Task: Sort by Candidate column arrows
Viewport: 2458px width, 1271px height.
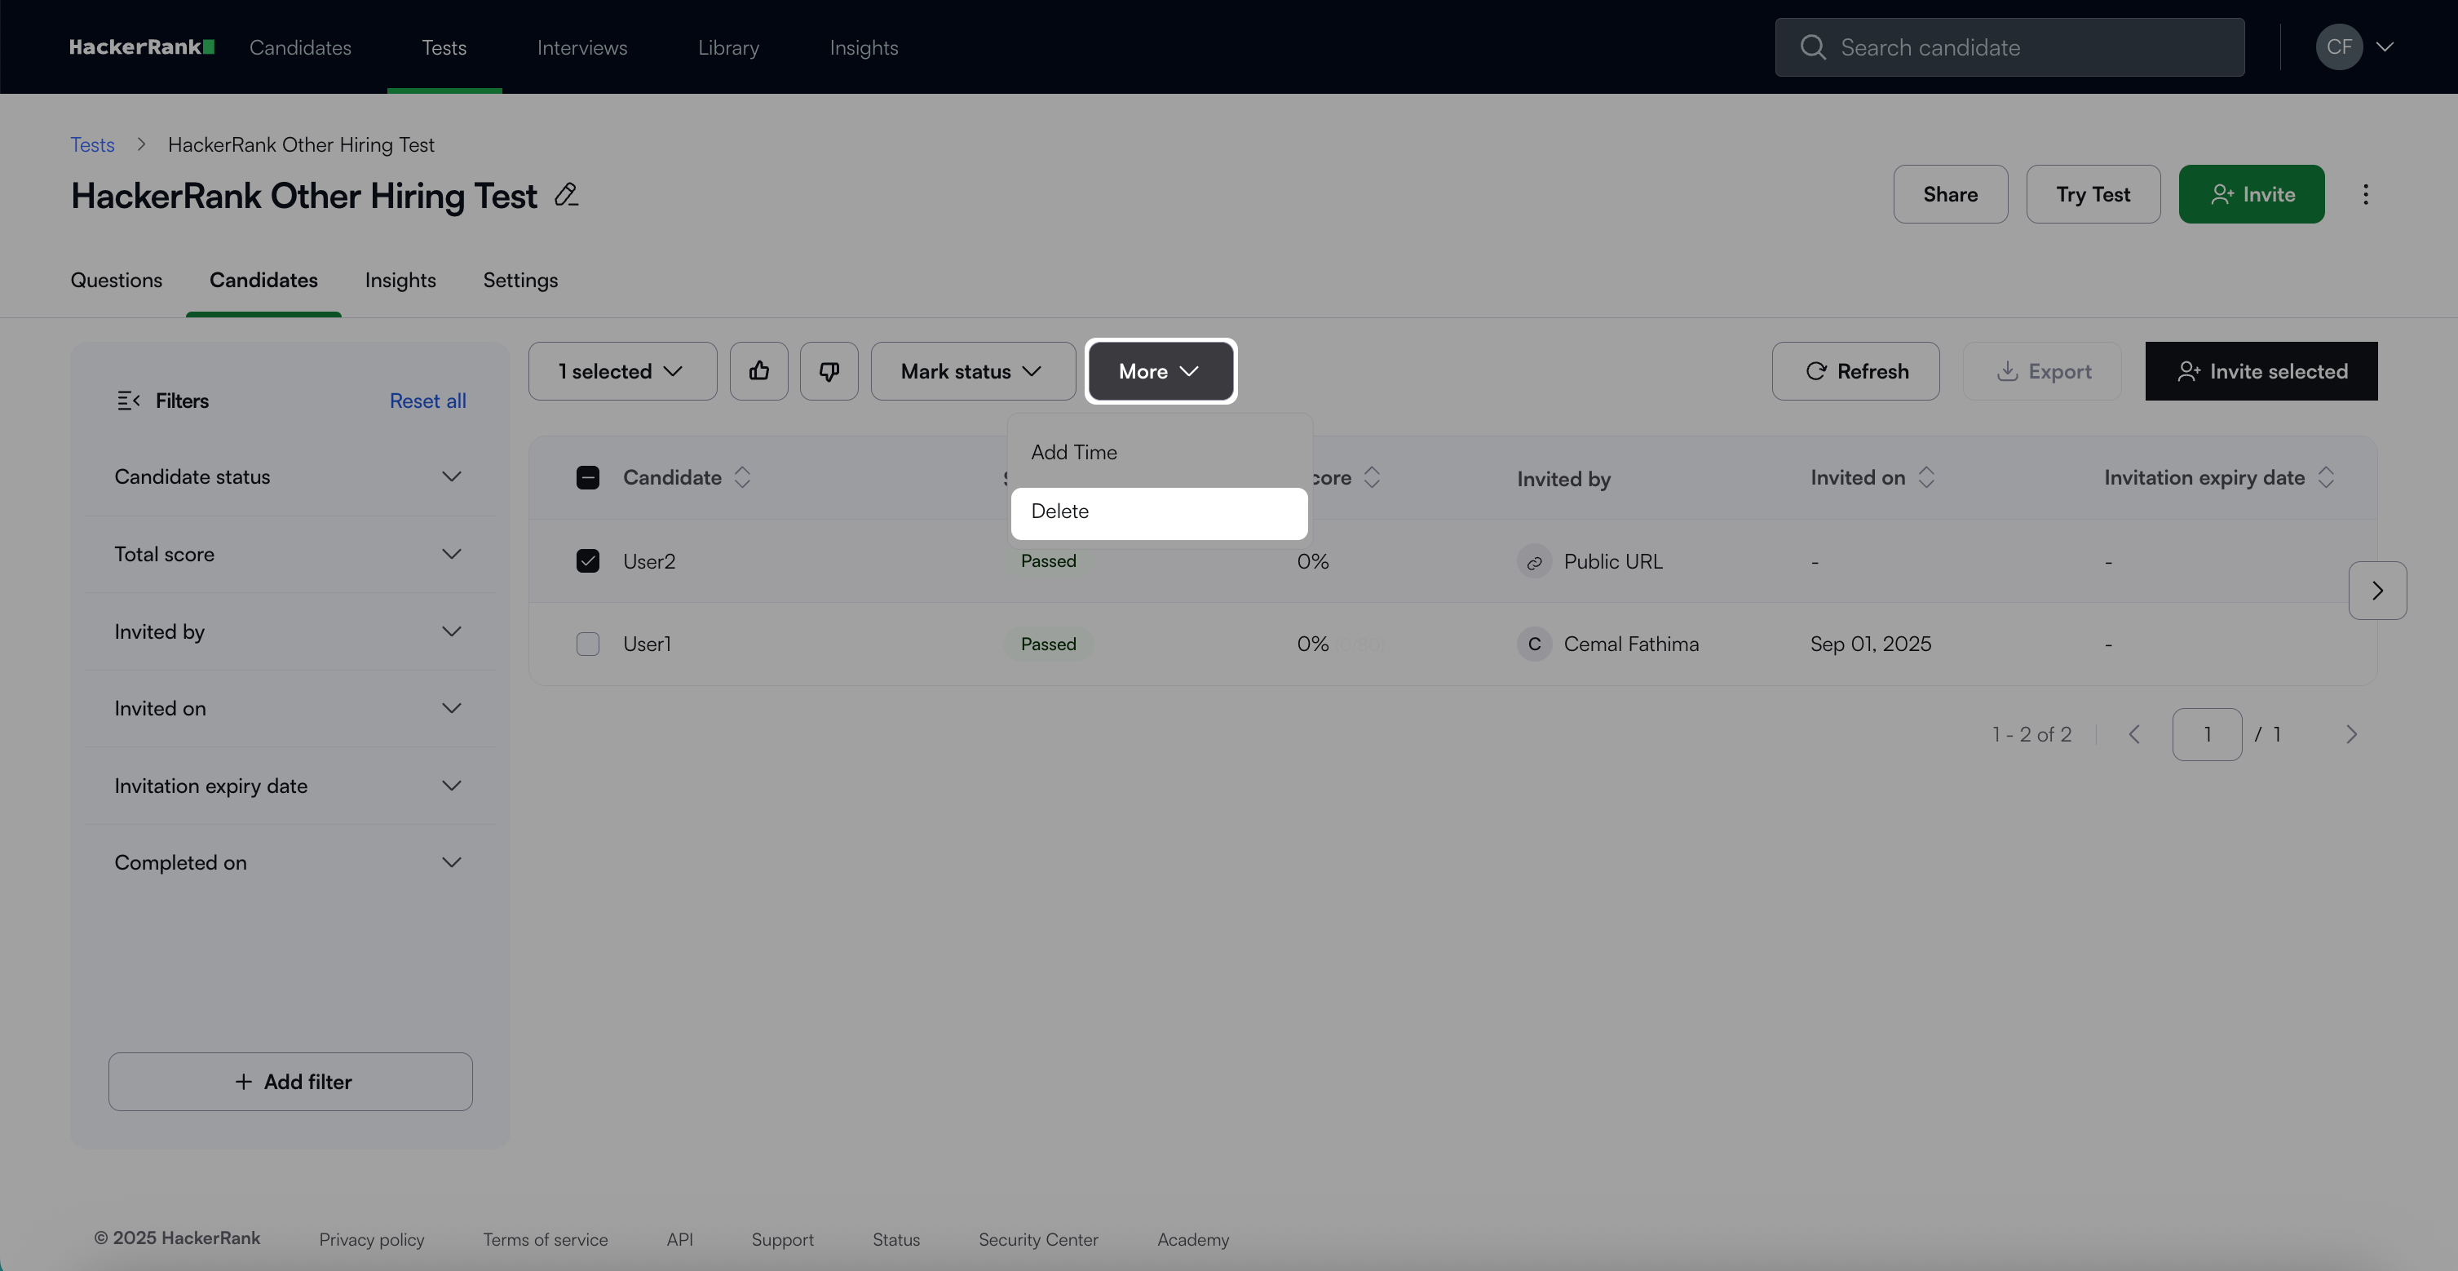Action: pos(742,477)
